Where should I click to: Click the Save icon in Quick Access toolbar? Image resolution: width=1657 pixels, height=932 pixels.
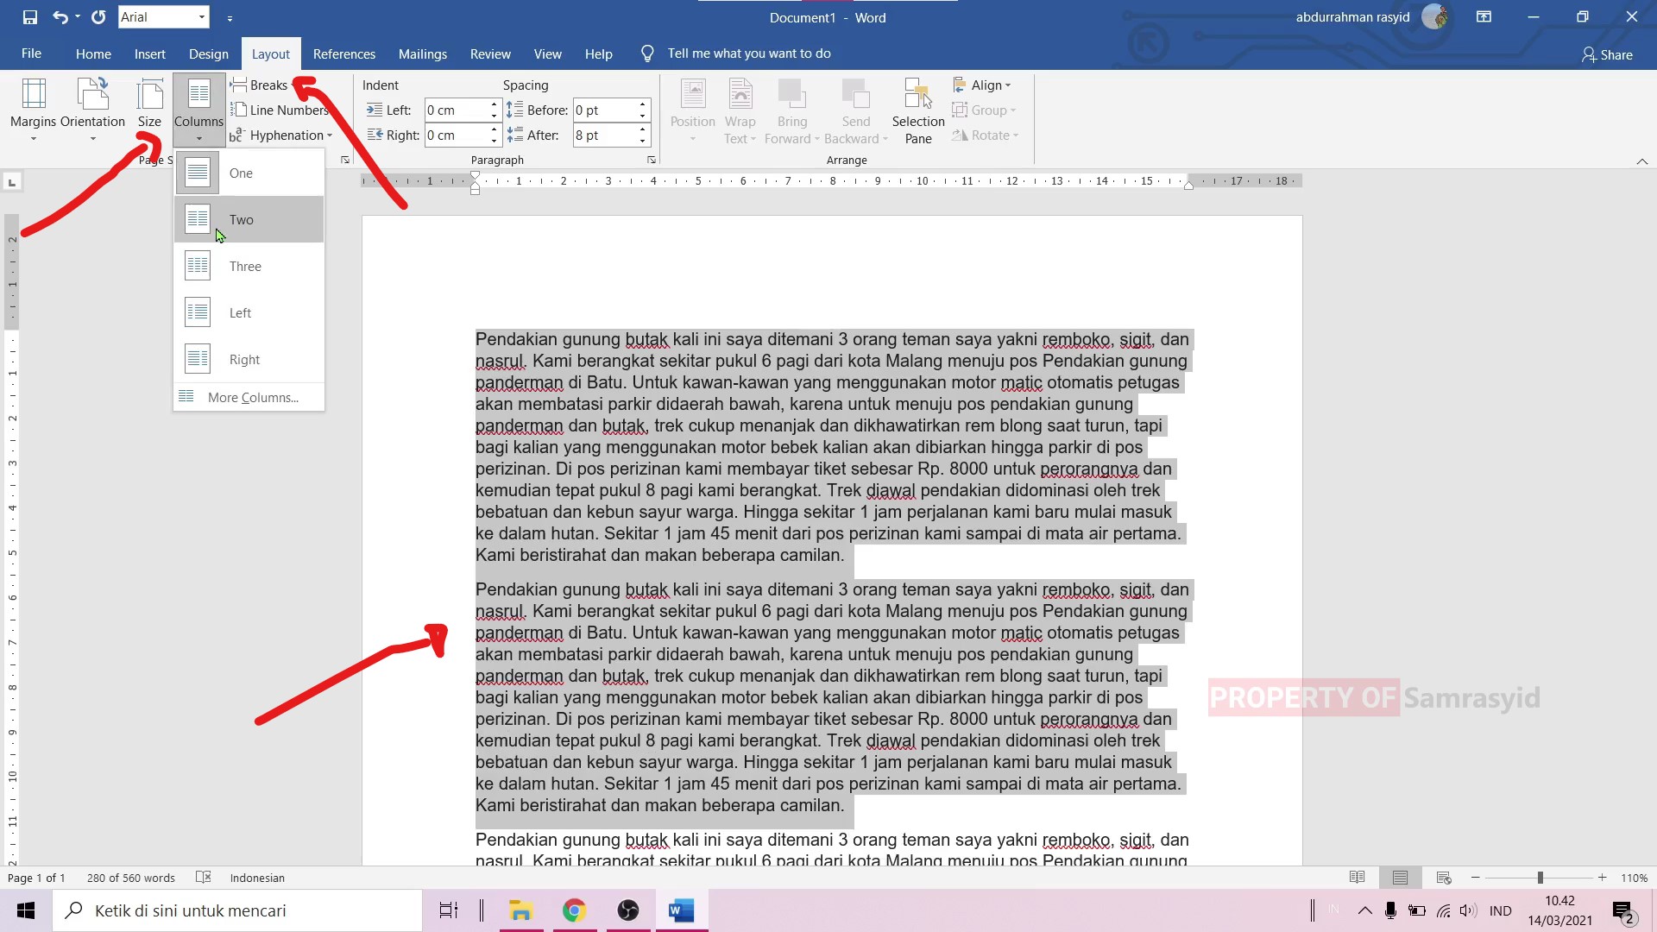point(29,16)
